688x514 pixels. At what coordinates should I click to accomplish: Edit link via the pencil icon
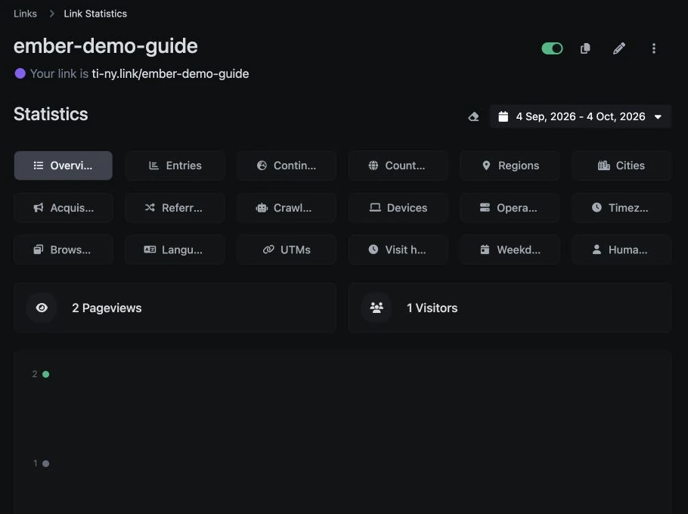(619, 48)
